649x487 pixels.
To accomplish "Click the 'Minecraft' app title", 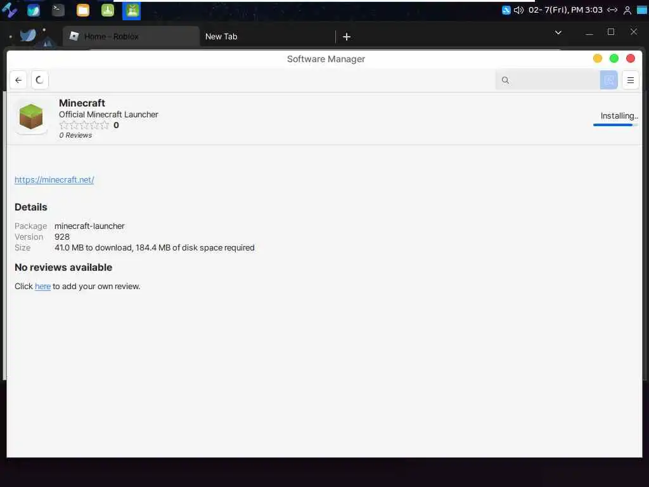I will 82,103.
